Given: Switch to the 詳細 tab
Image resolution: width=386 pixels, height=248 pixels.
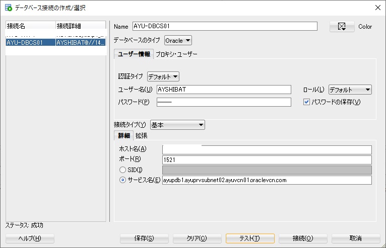Looking at the screenshot, I should pos(124,135).
